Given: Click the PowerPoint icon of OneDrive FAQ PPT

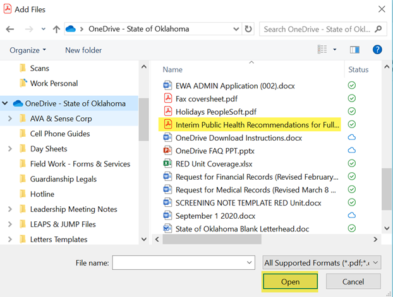Looking at the screenshot, I should [167, 150].
